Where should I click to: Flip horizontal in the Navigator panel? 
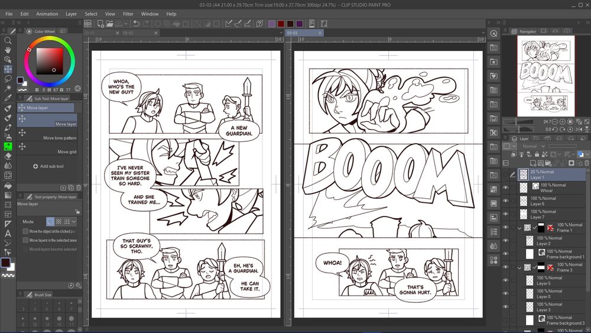coord(579,130)
